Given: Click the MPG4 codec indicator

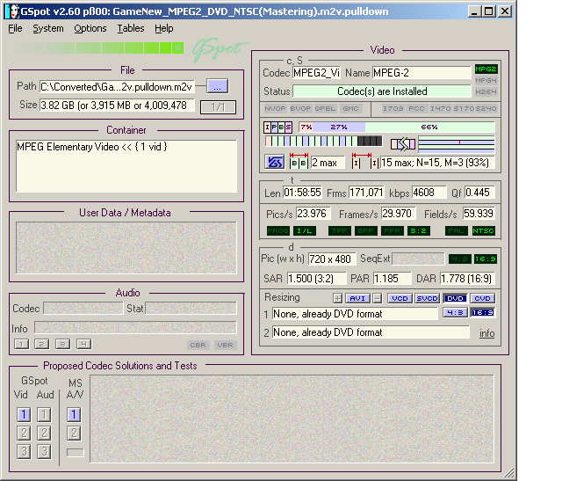Looking at the screenshot, I should 486,80.
